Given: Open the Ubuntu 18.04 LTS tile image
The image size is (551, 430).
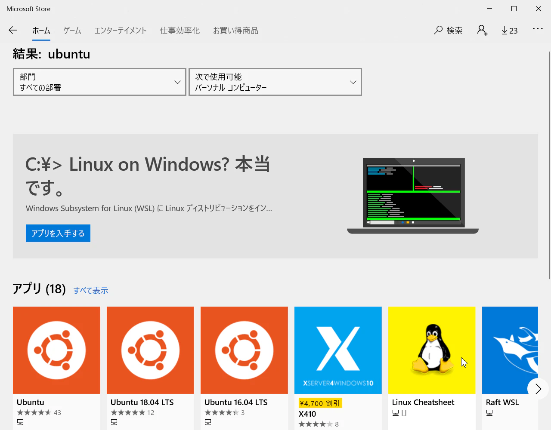Looking at the screenshot, I should pos(150,350).
